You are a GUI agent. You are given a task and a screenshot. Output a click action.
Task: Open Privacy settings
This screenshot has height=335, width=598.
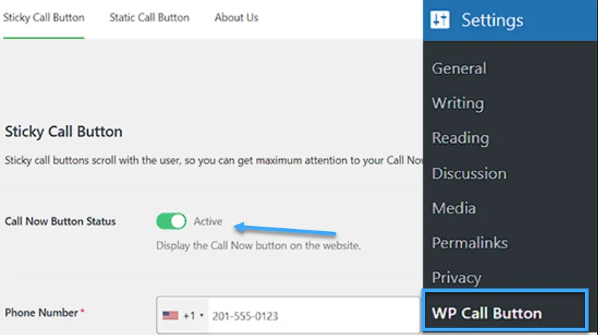click(456, 278)
